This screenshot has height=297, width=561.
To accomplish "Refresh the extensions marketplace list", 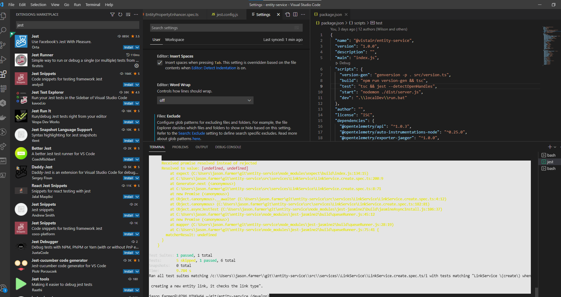I will click(120, 14).
